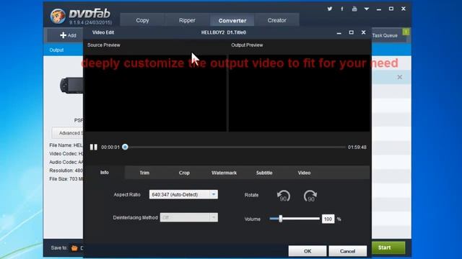This screenshot has width=462, height=259.
Task: Click the Task Queue count badge
Action: point(406,32)
